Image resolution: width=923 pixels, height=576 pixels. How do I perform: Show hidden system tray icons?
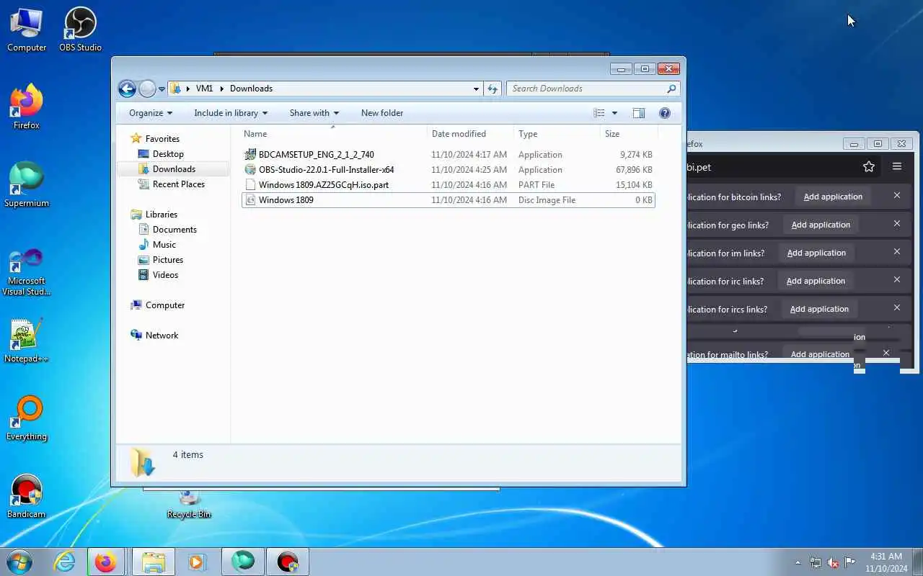[x=798, y=562]
